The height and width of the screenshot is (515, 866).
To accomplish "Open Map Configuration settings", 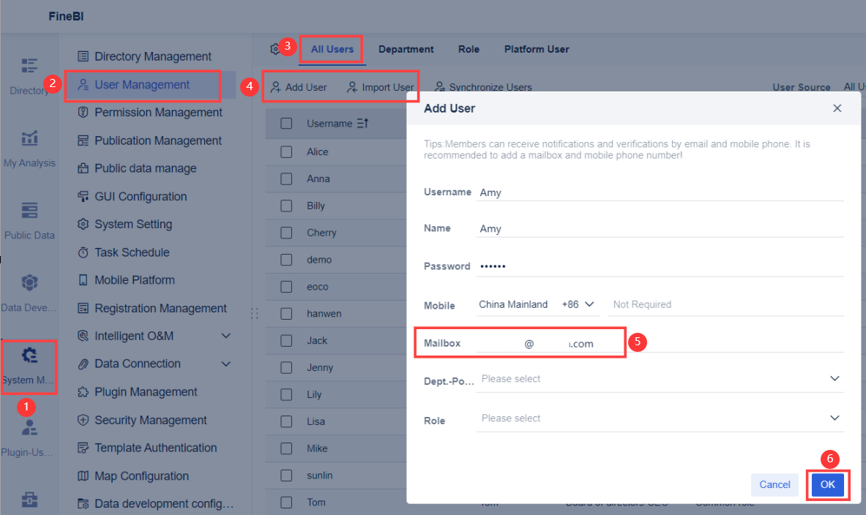I will [x=141, y=475].
